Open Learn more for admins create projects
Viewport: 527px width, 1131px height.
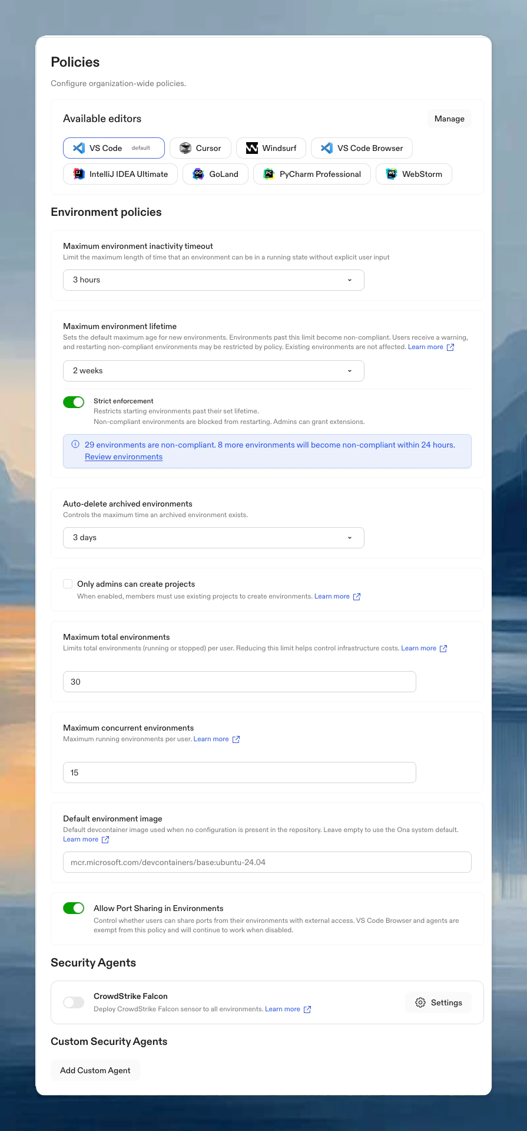(332, 596)
